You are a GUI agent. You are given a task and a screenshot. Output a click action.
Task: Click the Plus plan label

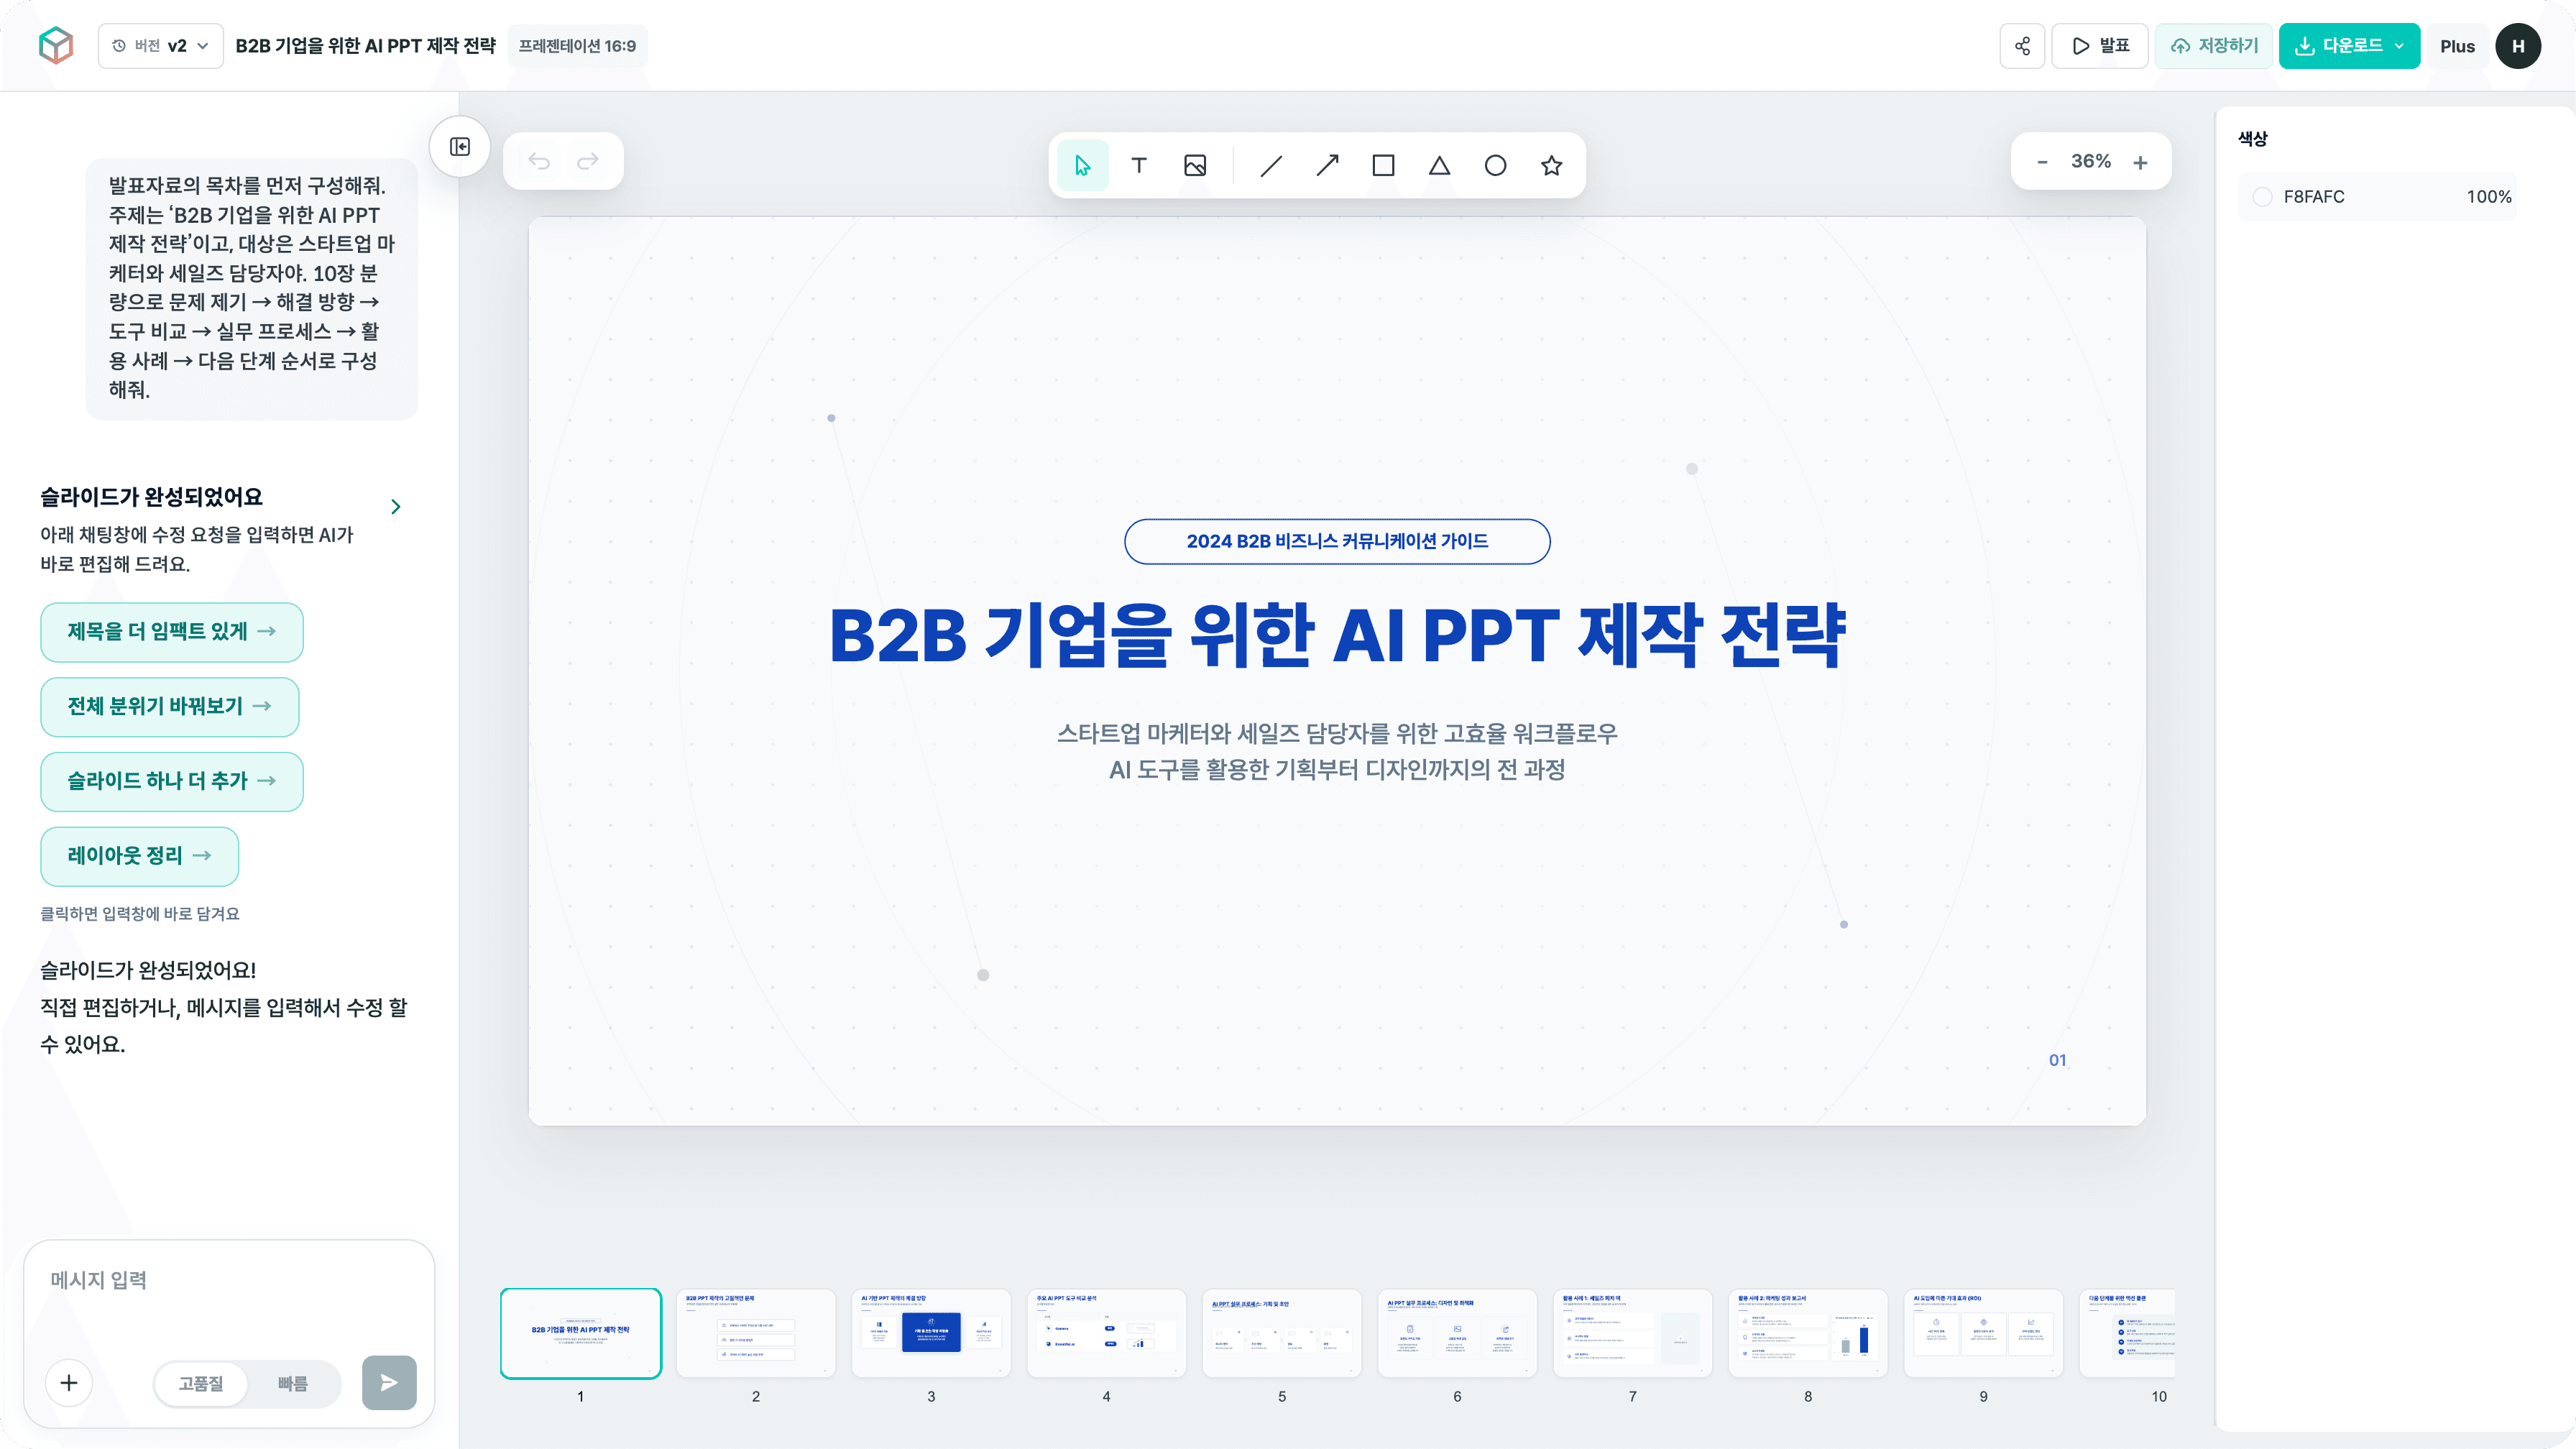[2457, 46]
